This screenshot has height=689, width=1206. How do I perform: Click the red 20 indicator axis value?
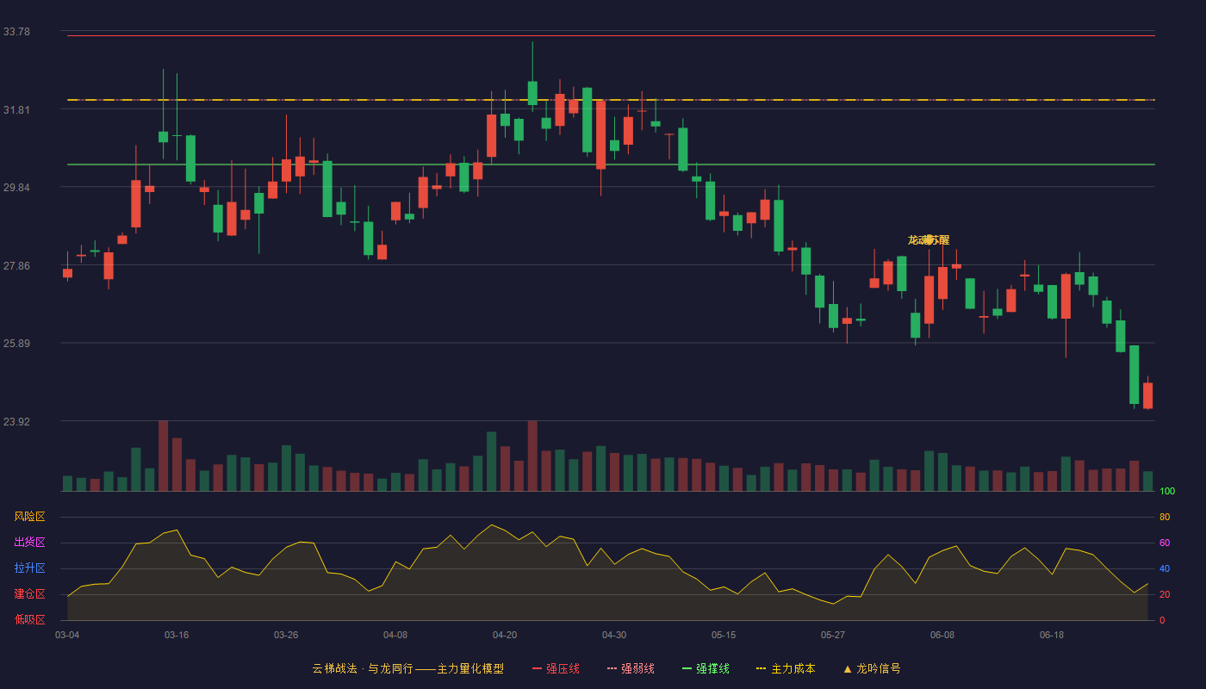point(1165,594)
